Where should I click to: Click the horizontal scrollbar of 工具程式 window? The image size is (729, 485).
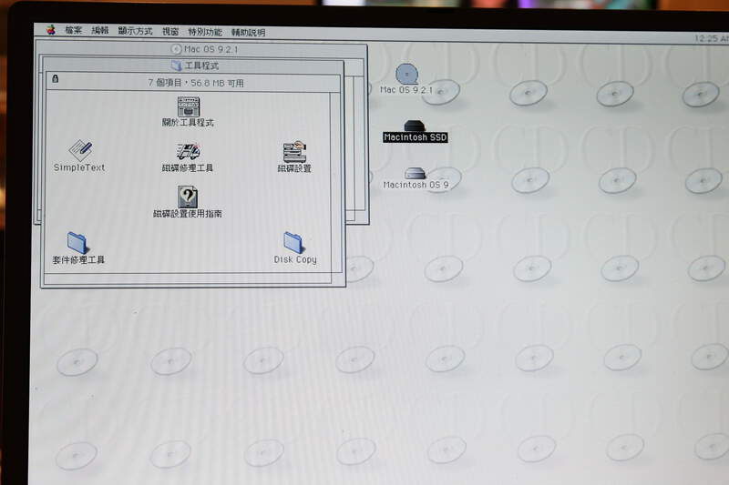coord(188,278)
